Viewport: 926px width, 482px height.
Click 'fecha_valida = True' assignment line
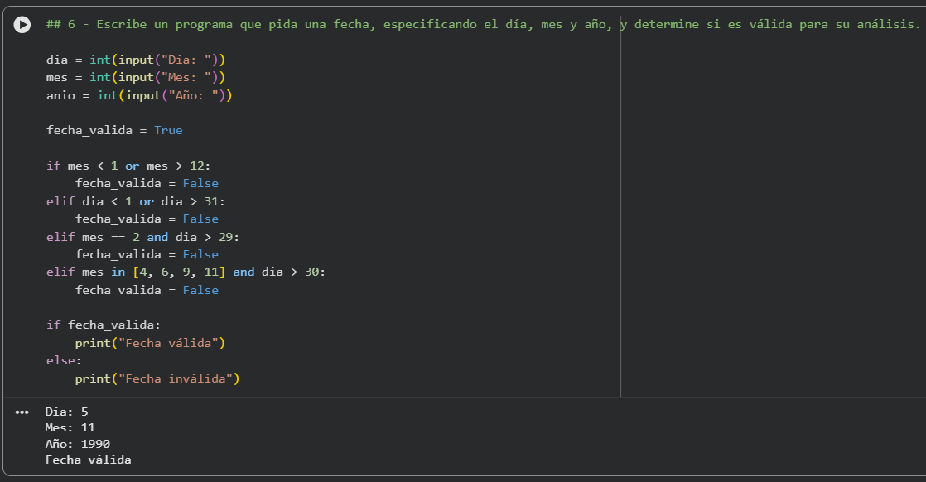(114, 130)
